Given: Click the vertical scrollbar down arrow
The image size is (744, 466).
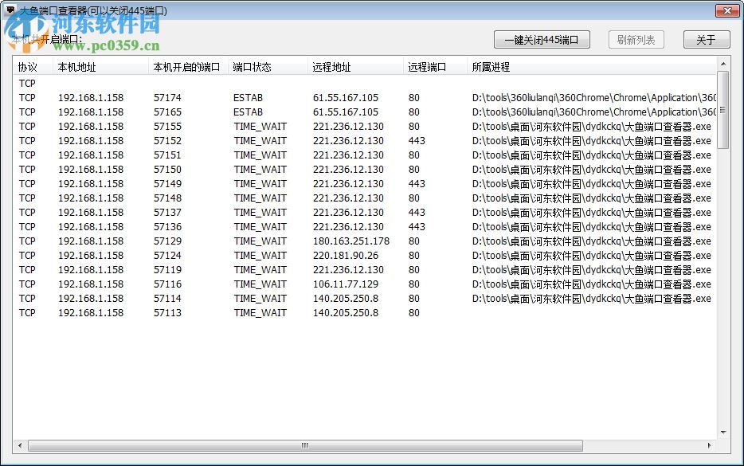Looking at the screenshot, I should click(725, 432).
